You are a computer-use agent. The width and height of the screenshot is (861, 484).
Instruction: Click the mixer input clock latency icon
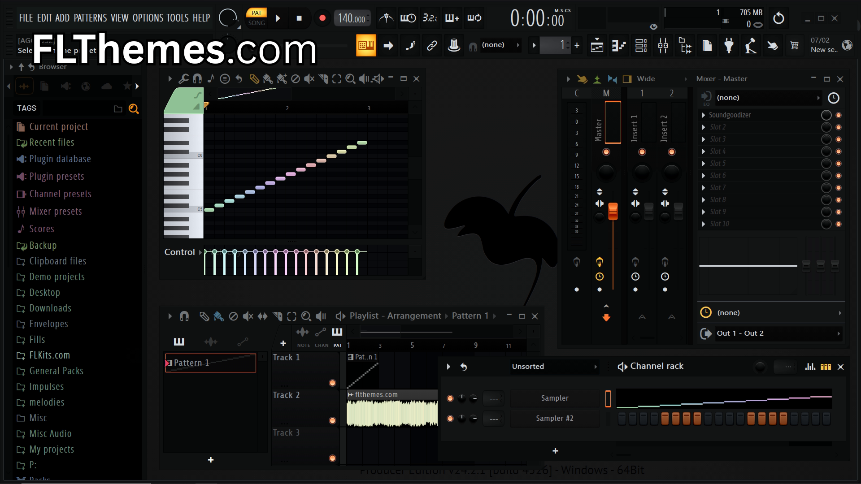[x=833, y=98]
